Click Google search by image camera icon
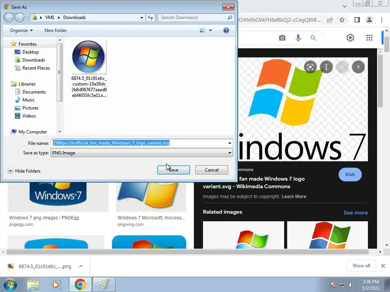Image resolution: width=390 pixels, height=292 pixels. point(282,38)
